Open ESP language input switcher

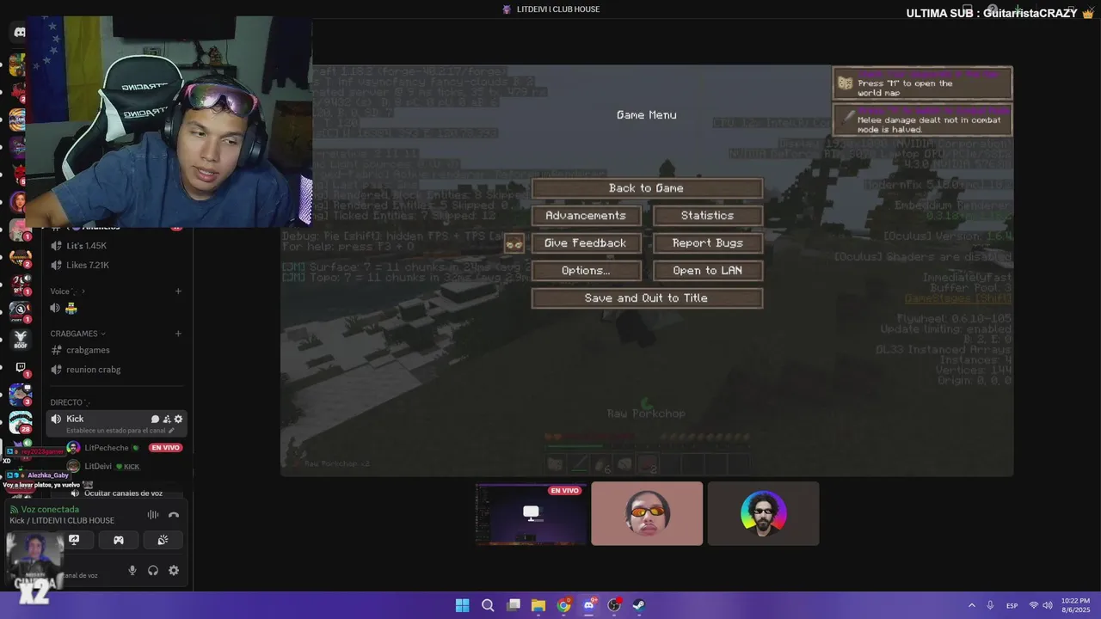click(x=1011, y=605)
